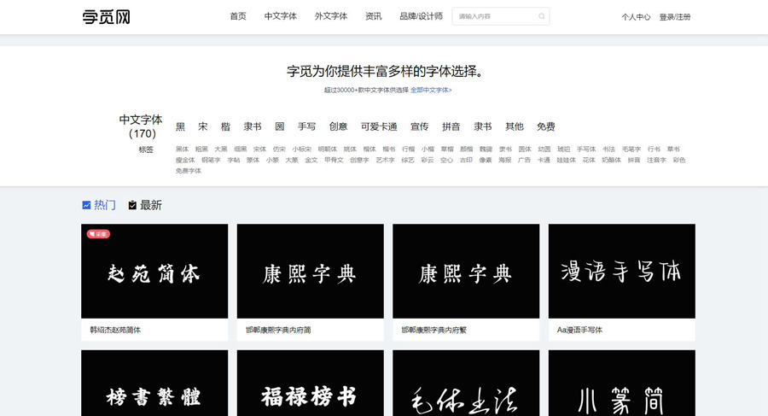Open the 首页 navigation item
Viewport: 768px width, 416px height.
tap(238, 16)
